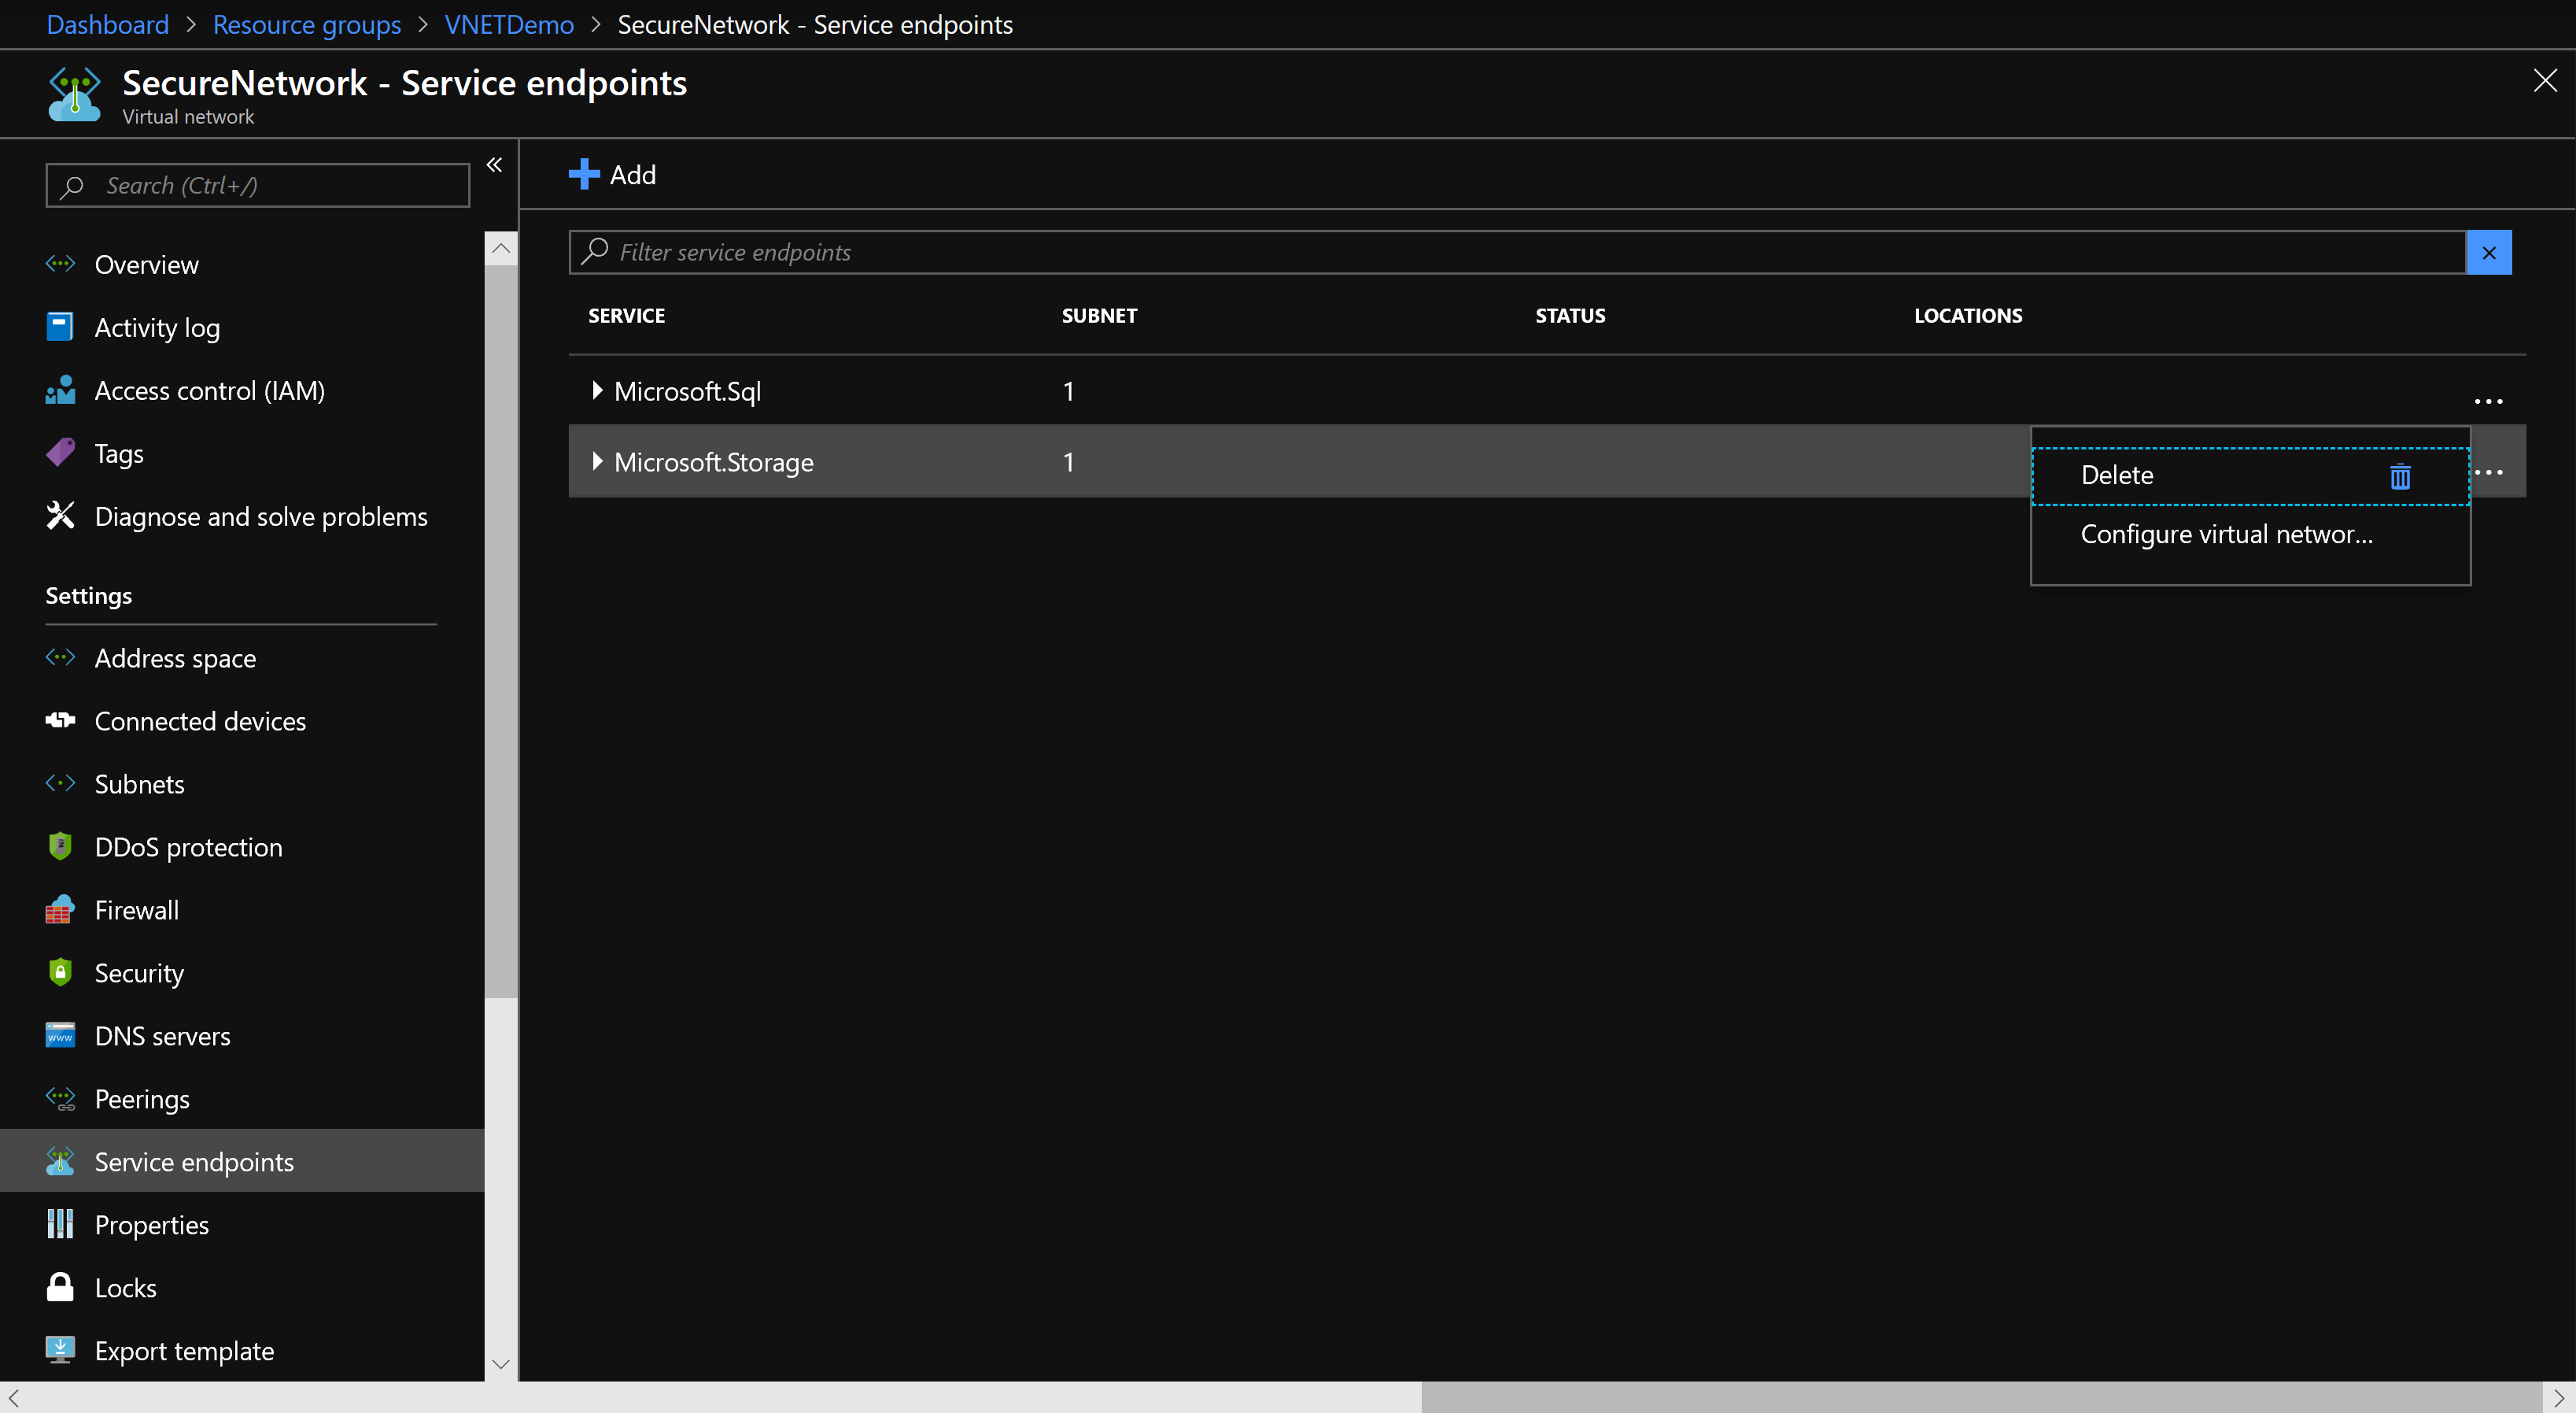Click the Service endpoints sidebar icon
This screenshot has width=2576, height=1413.
coord(60,1161)
